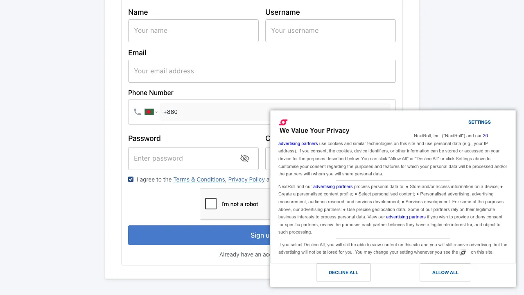Image resolution: width=524 pixels, height=295 pixels.
Task: Click the 'Your name' input field
Action: tap(193, 30)
